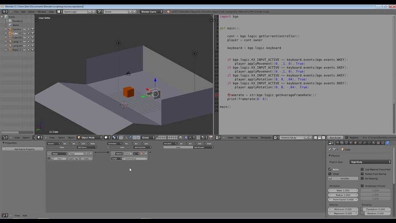Click the Game Logic screen layout field
Screen dimensions: 396x223
click(x=75, y=12)
